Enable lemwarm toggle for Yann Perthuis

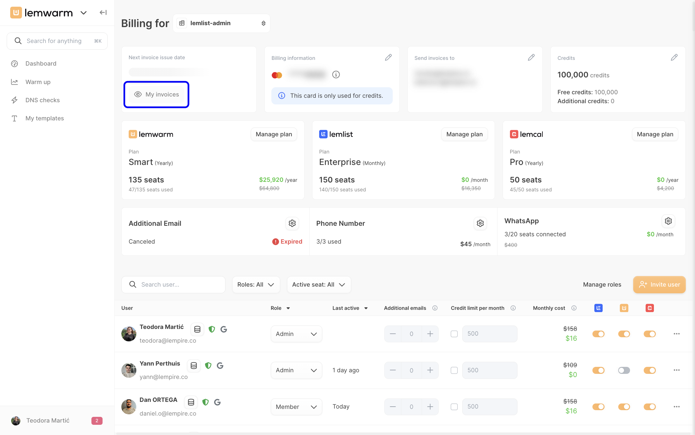624,370
